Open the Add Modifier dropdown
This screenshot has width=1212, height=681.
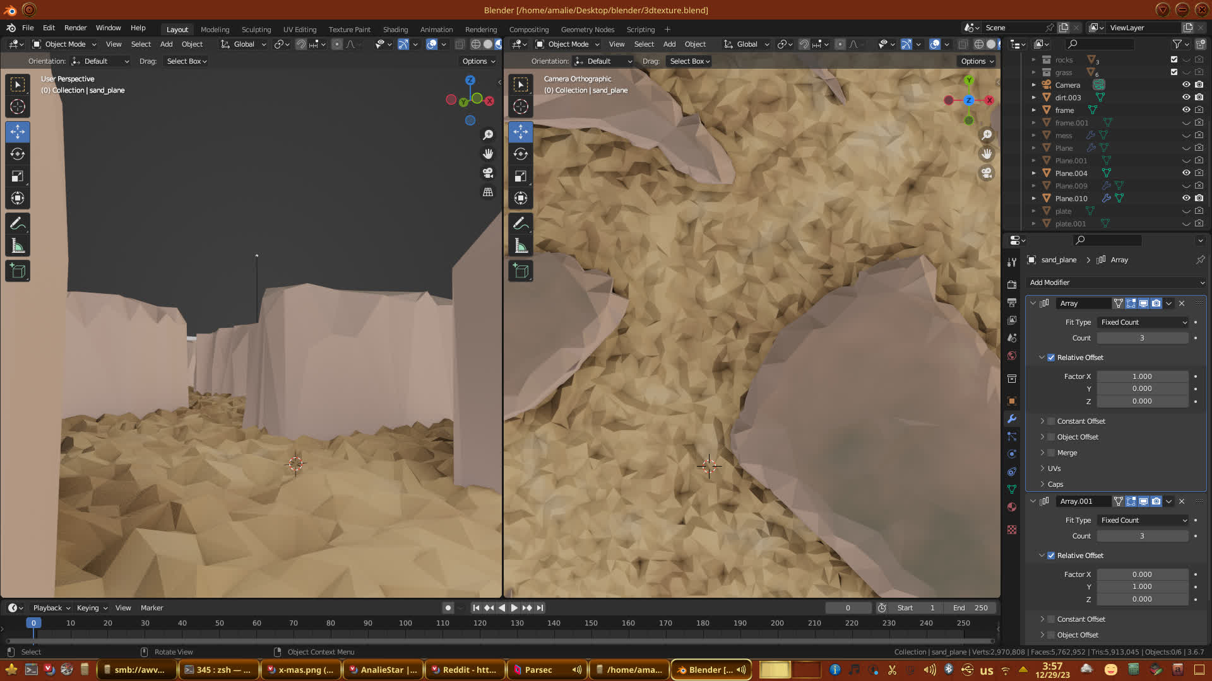1115,282
